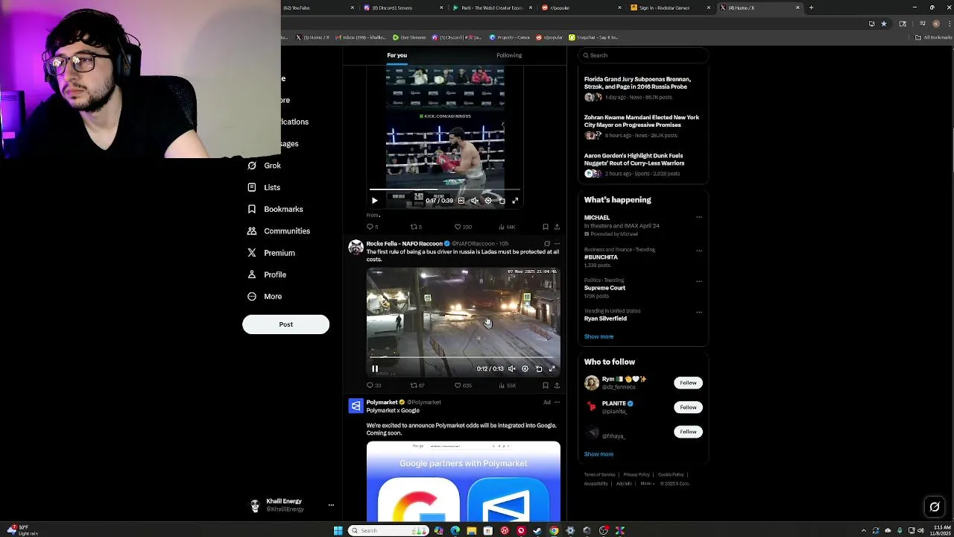
Task: Open a new browser tab
Action: (x=811, y=7)
